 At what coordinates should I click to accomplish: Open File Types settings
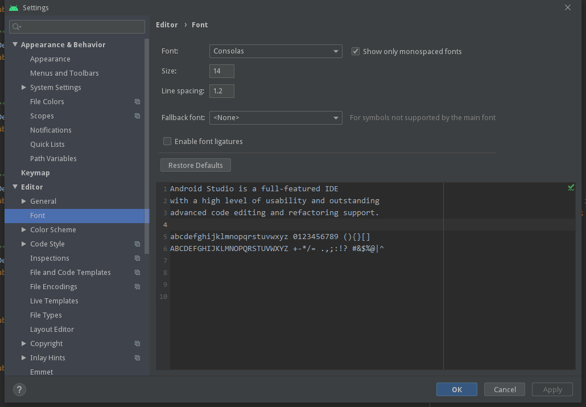pyautogui.click(x=46, y=315)
